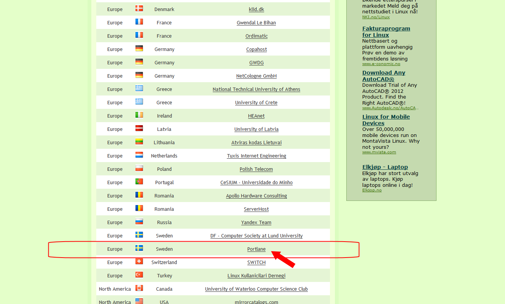Click the Netherlands flag icon
Viewport: 505px width, 304px height.
click(139, 155)
